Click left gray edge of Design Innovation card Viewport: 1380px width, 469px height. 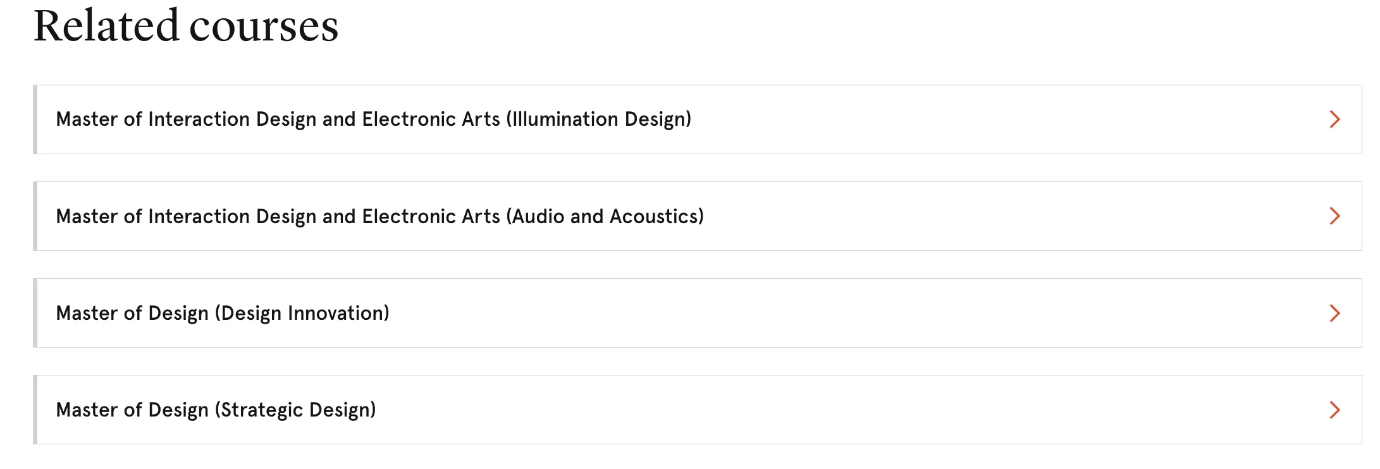tap(35, 313)
